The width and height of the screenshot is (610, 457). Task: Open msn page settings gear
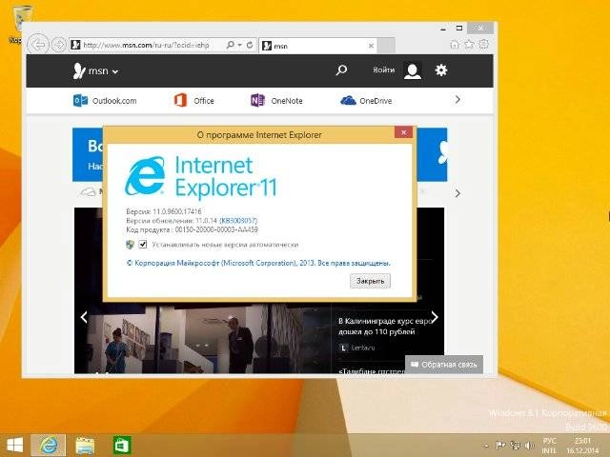(441, 70)
